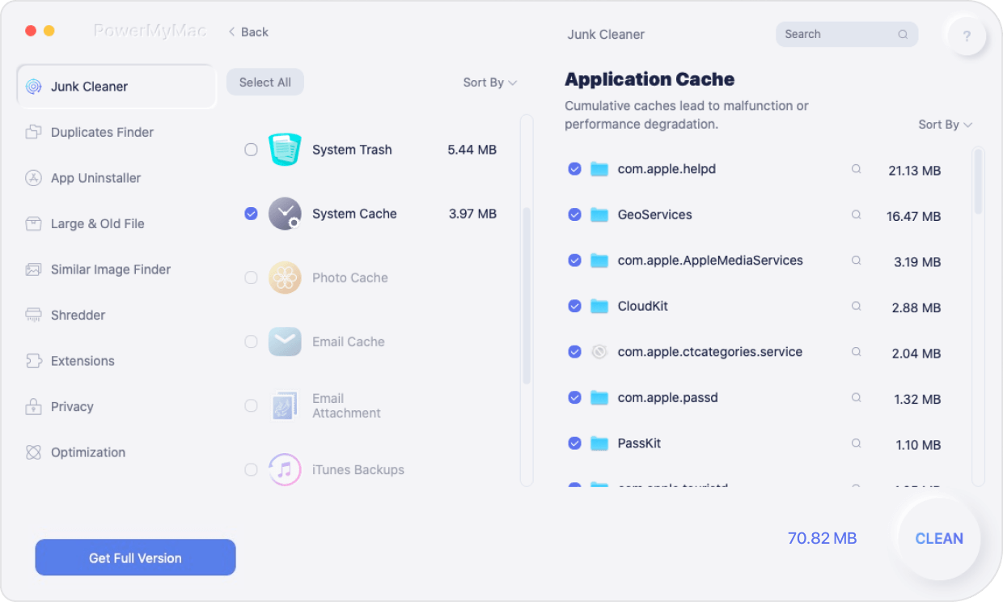The image size is (1003, 602).
Task: Reveal CloudKit with its magnifier icon
Action: coord(856,306)
